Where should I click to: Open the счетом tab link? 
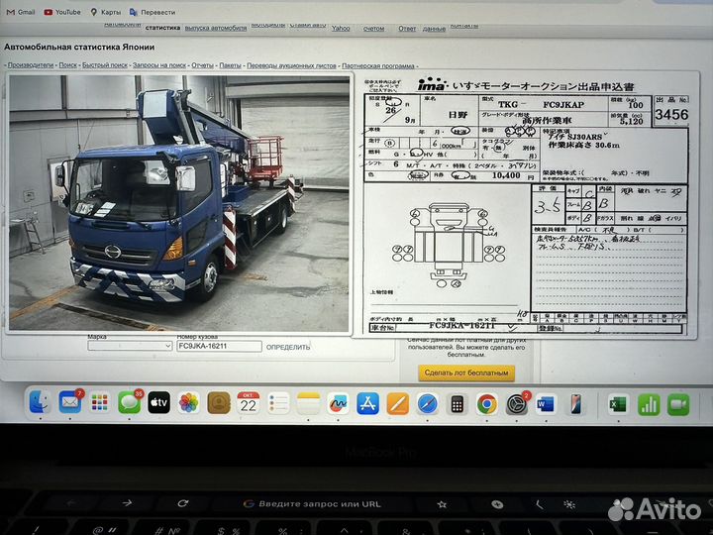coord(373,28)
